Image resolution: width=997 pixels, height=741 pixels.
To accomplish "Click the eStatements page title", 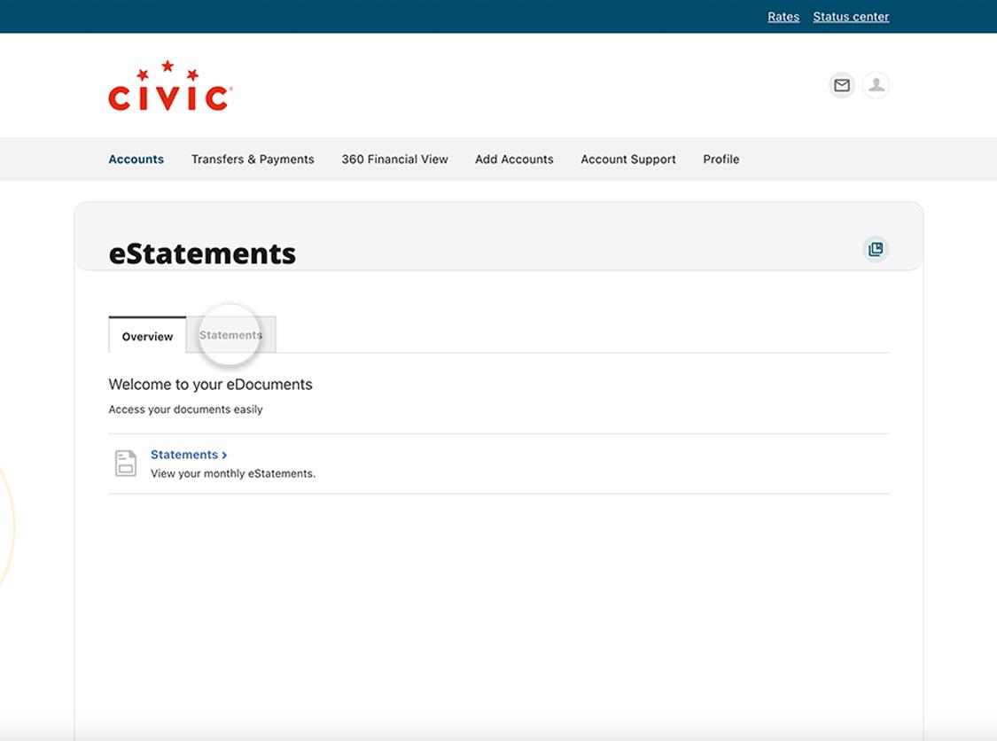I will (202, 253).
